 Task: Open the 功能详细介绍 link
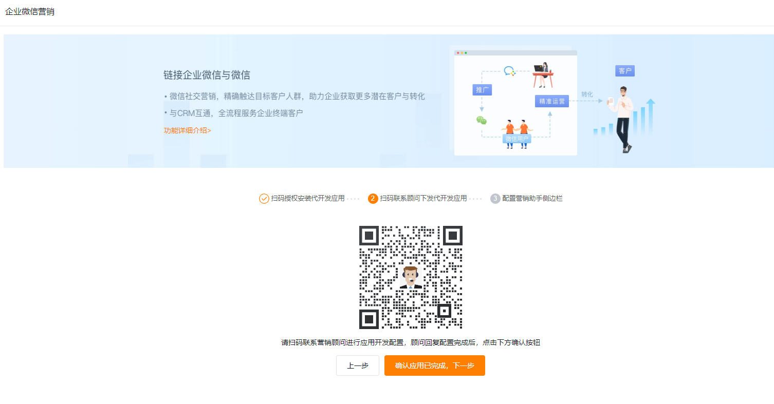(187, 130)
